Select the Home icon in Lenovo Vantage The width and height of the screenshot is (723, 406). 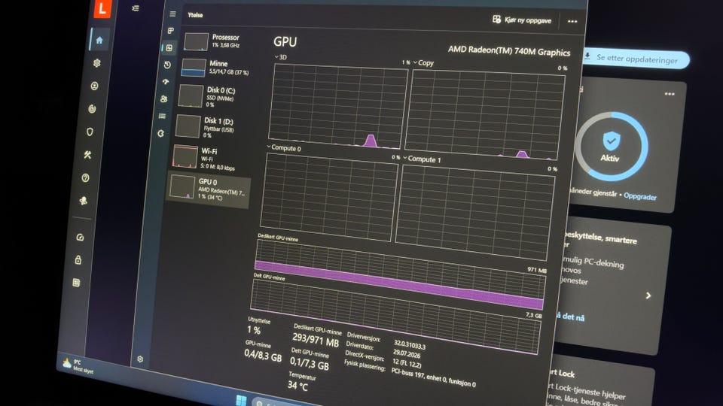99,40
